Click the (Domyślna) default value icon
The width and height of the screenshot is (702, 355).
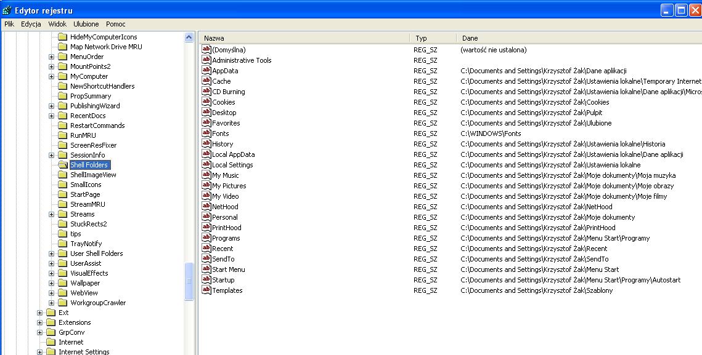206,49
